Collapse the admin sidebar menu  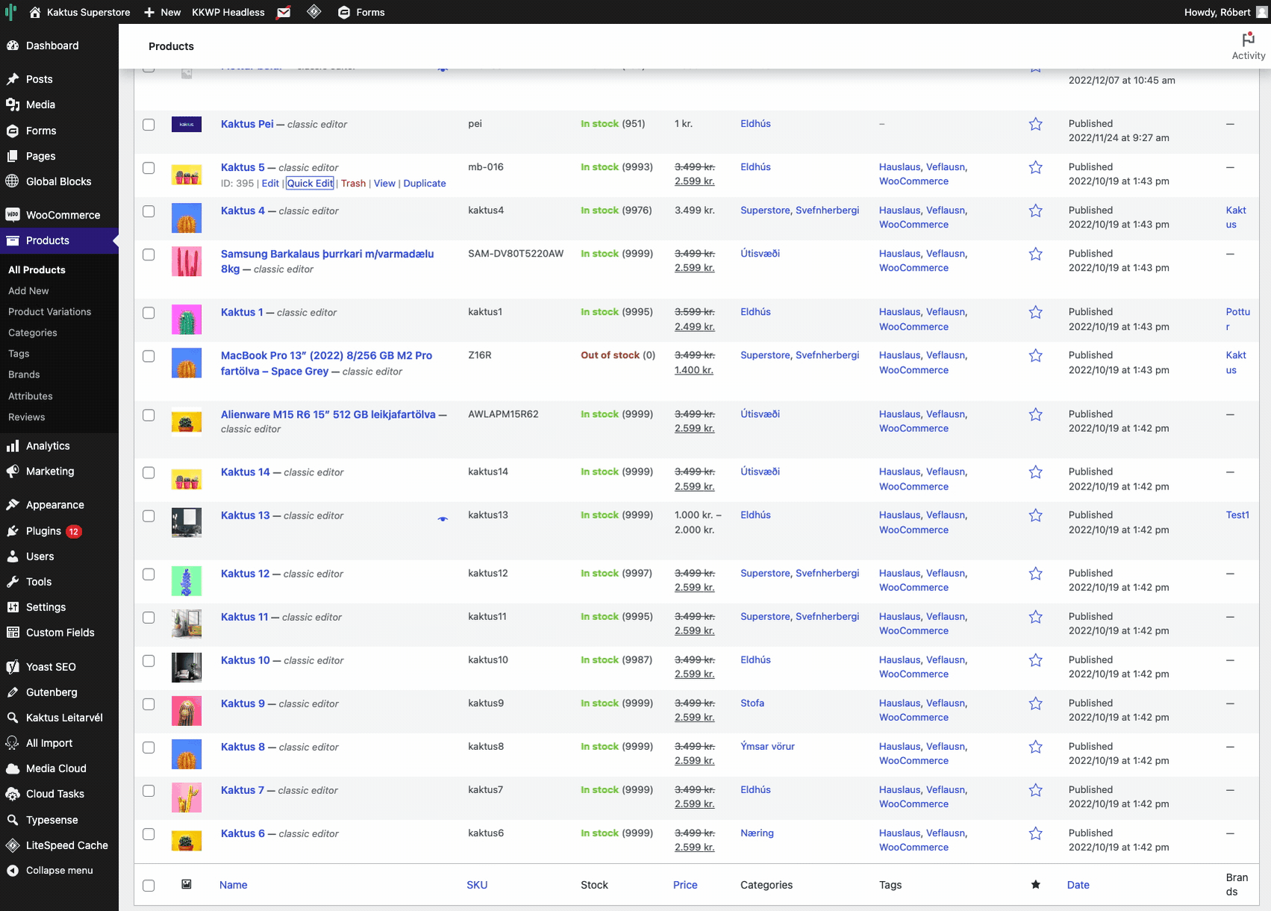point(59,871)
